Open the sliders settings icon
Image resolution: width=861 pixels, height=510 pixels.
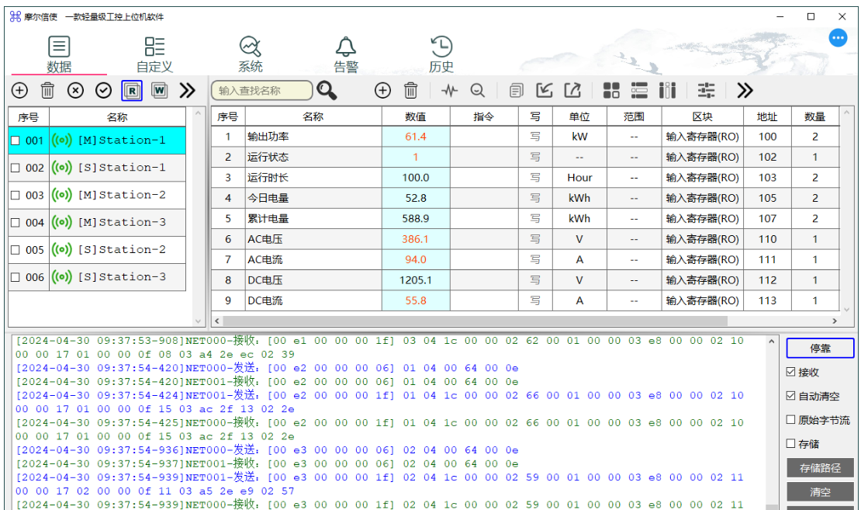(x=706, y=90)
